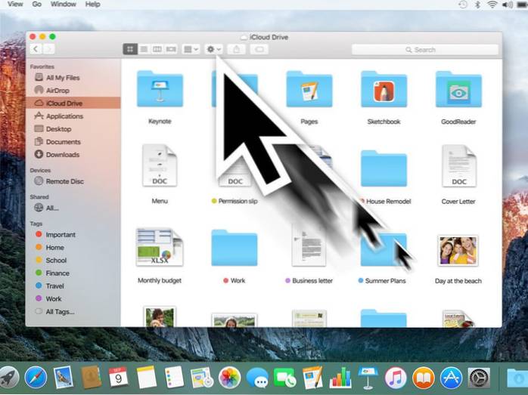528x395 pixels.
Task: Open Messages from the Dock
Action: 258,378
